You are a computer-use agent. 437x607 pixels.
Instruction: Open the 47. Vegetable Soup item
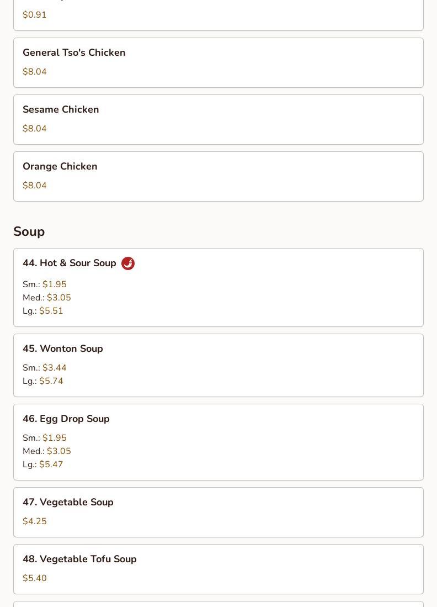click(68, 503)
